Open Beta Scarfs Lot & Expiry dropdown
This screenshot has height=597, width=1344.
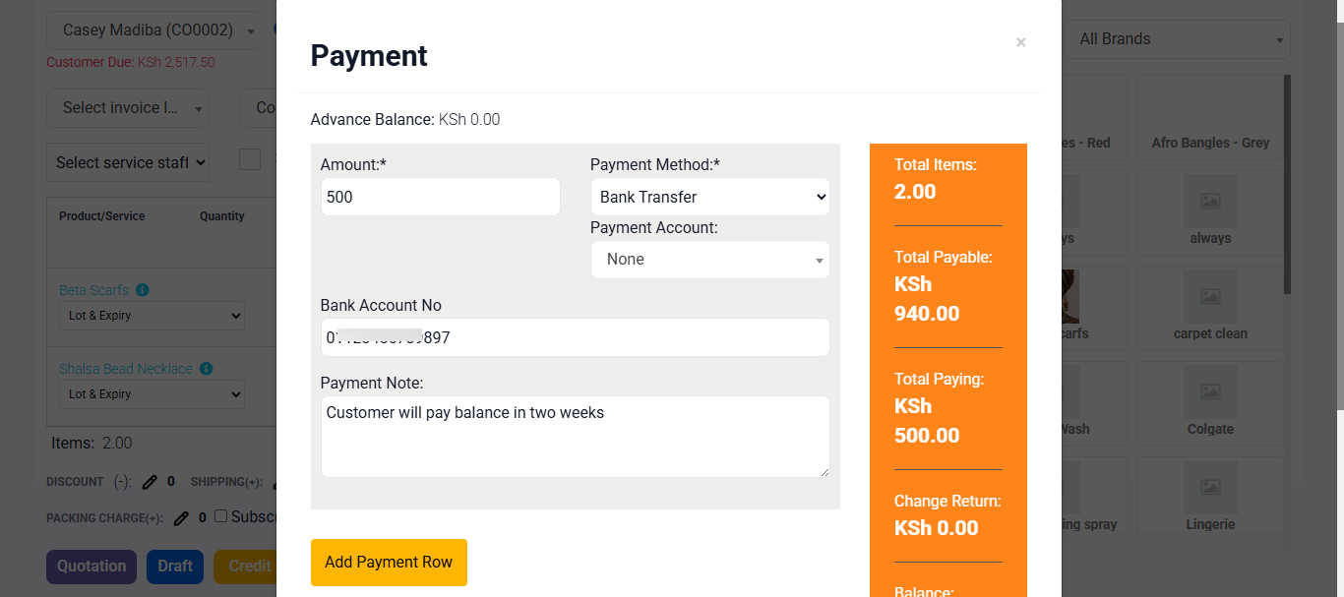(153, 316)
